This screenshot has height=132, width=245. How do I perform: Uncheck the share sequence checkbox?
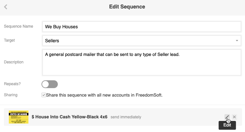pyautogui.click(x=44, y=95)
